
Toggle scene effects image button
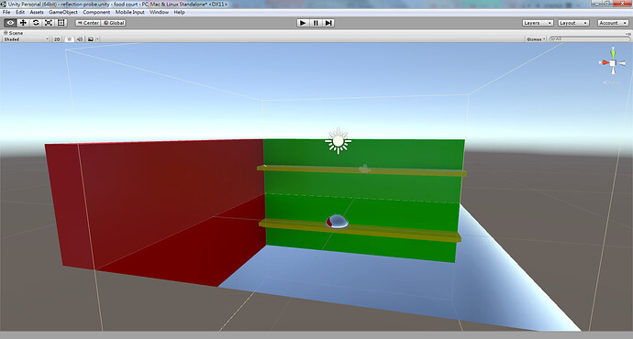pos(91,39)
